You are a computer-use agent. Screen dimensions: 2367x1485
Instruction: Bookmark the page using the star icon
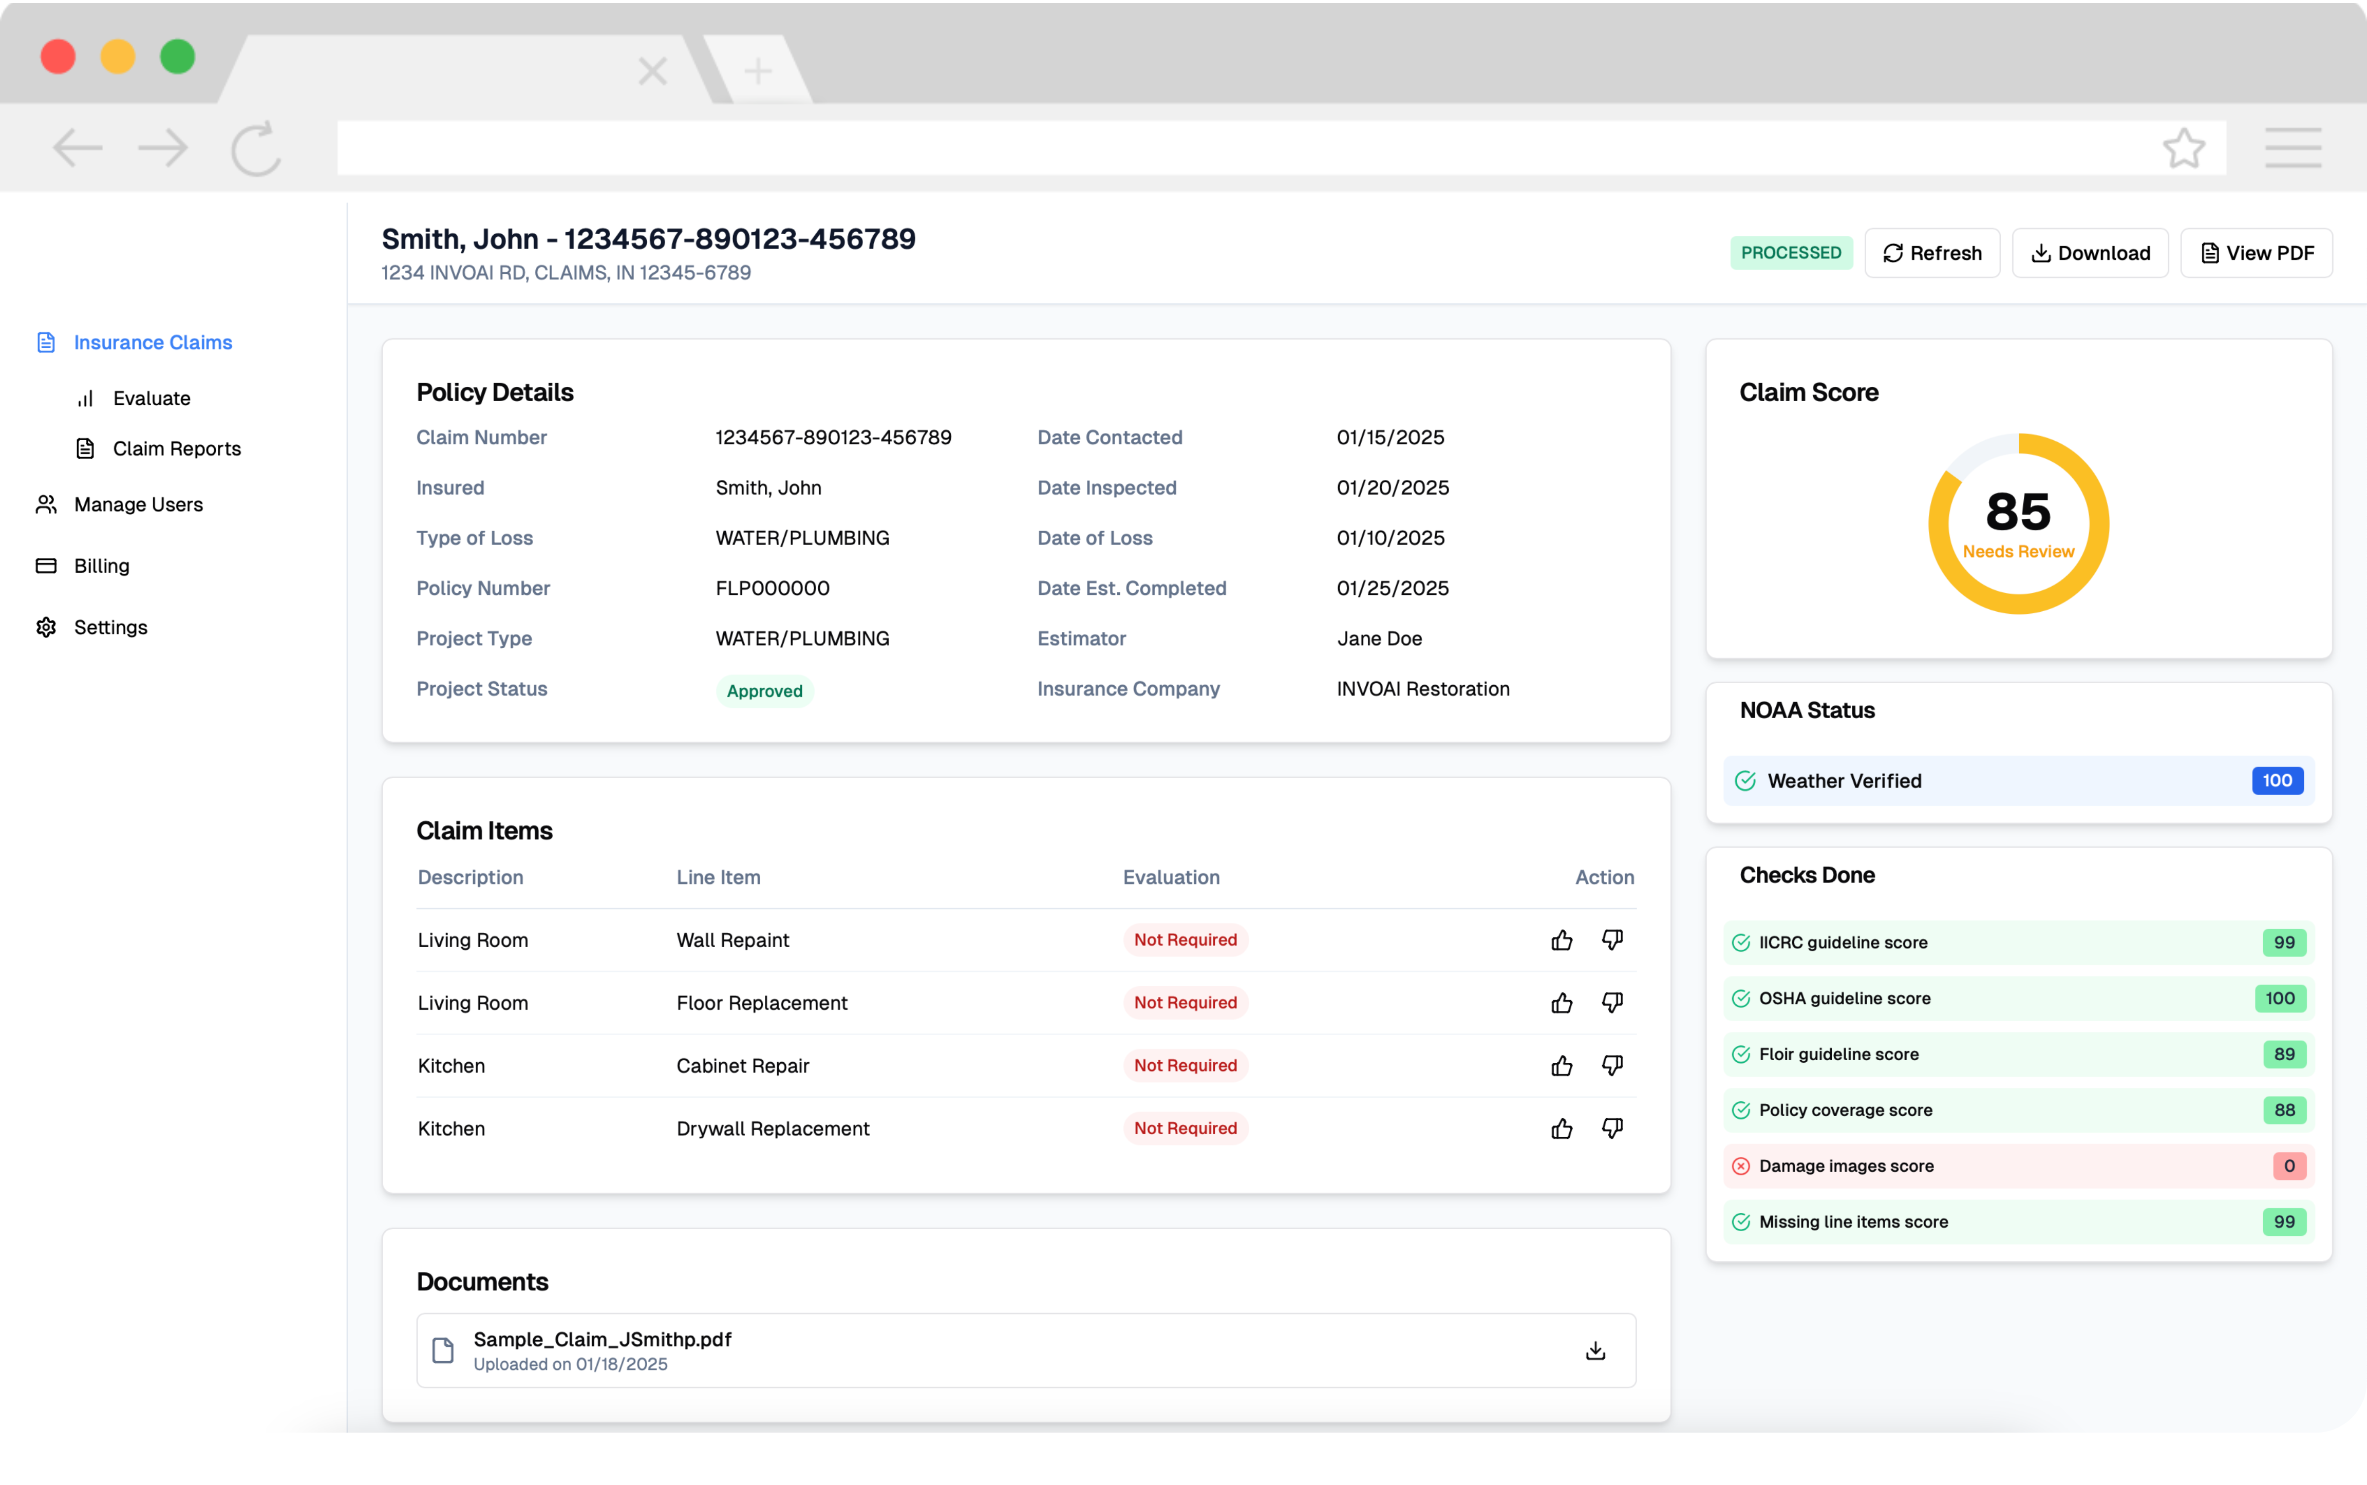[x=2183, y=147]
